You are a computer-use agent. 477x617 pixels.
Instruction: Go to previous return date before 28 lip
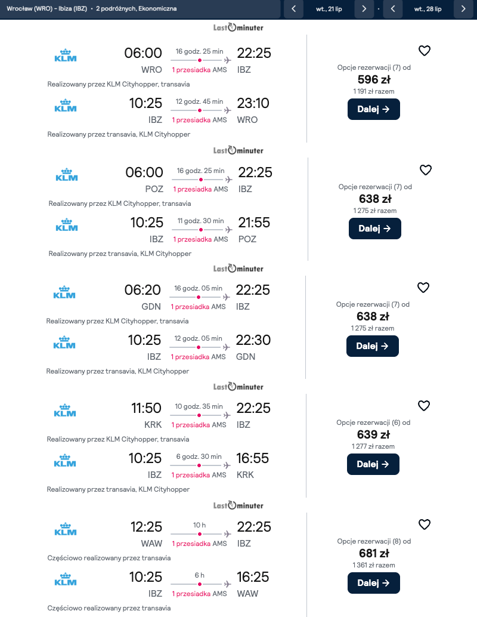(x=393, y=9)
